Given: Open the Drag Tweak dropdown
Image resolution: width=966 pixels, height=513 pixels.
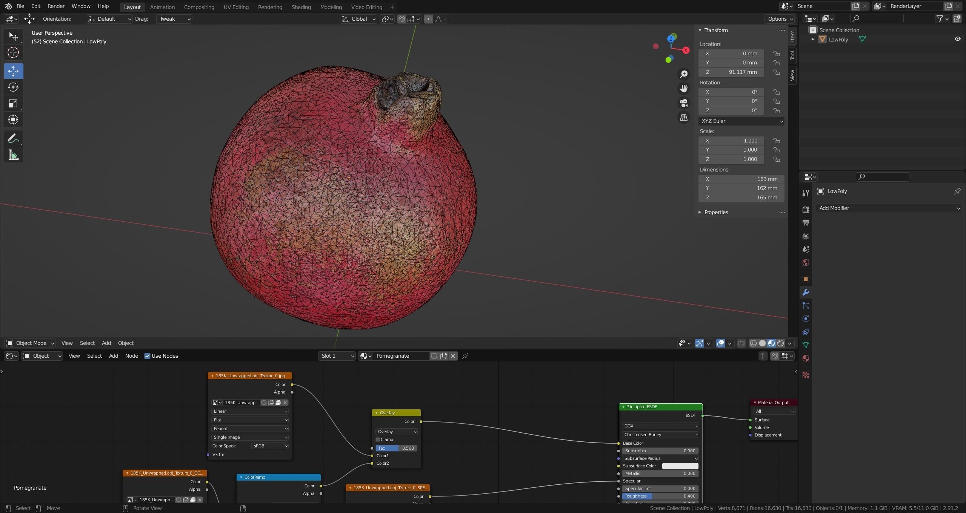Looking at the screenshot, I should (x=174, y=19).
